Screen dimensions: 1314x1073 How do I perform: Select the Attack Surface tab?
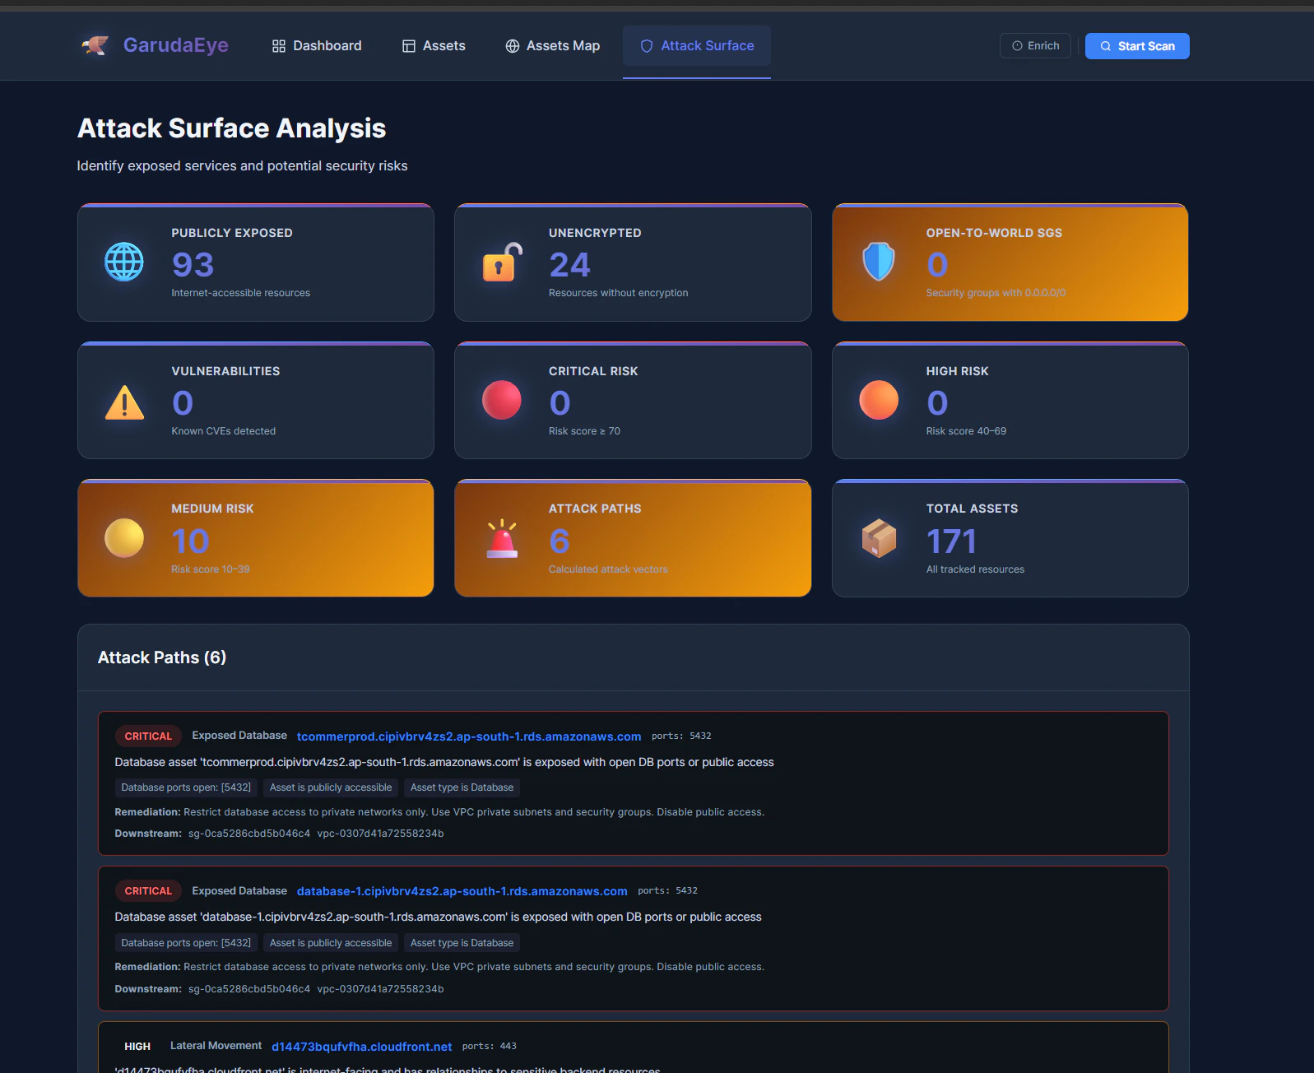point(697,46)
